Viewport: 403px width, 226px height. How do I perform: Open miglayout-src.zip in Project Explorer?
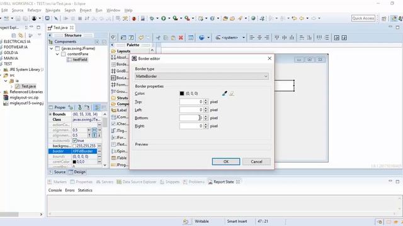tap(21, 98)
